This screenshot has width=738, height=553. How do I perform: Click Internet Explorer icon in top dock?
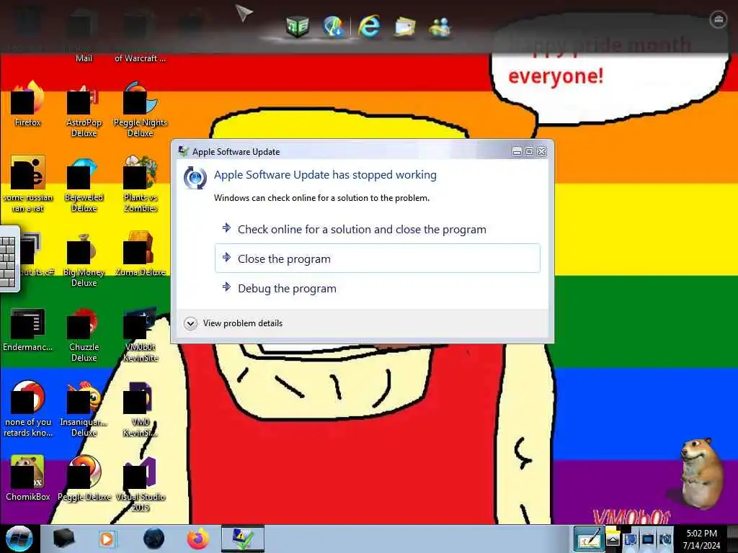click(x=369, y=25)
